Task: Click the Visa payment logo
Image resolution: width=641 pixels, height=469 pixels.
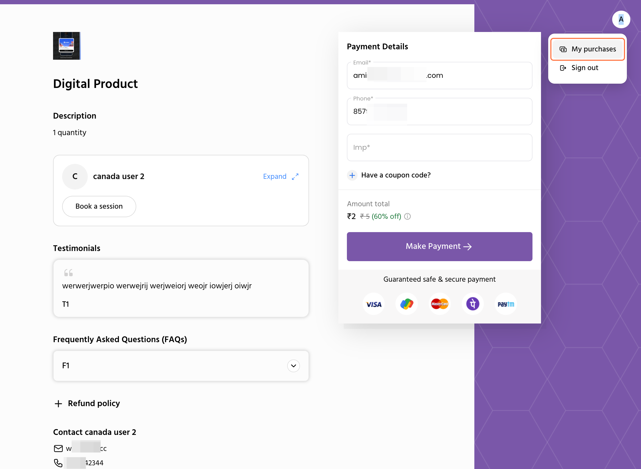Action: (374, 304)
